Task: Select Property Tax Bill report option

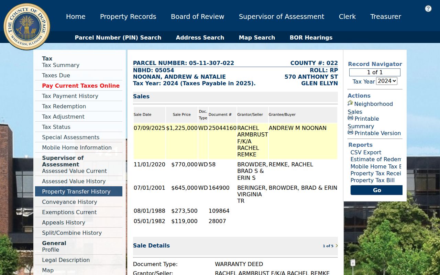Action: (x=372, y=180)
